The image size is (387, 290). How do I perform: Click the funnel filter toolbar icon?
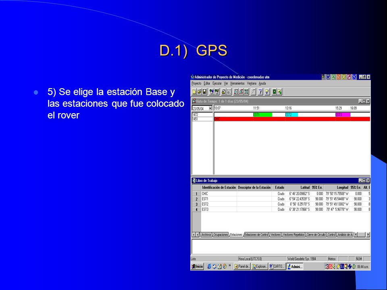(x=260, y=92)
